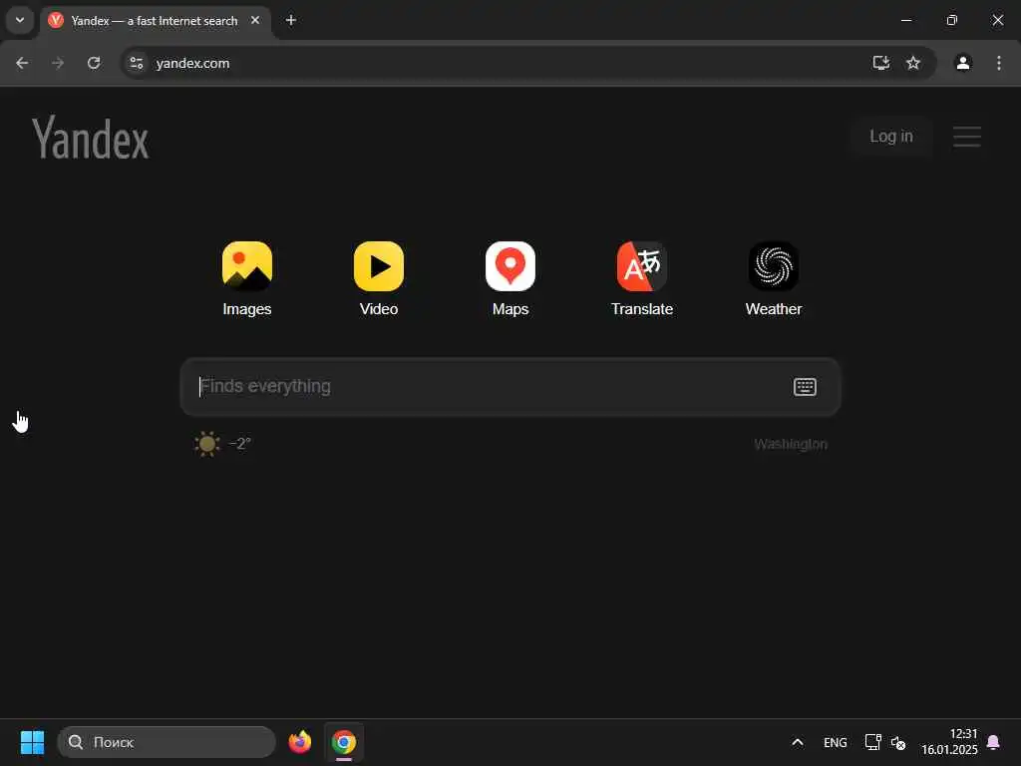Open a new tab with plus button
Screen dimensions: 1021x766
[x=291, y=20]
